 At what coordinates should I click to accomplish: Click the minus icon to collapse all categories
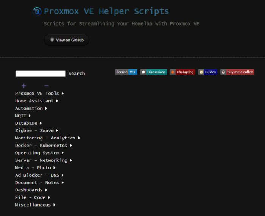coord(47,86)
